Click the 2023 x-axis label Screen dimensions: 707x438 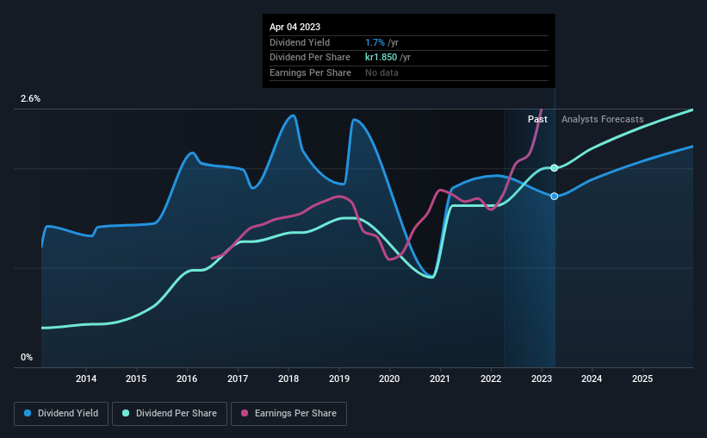(542, 379)
